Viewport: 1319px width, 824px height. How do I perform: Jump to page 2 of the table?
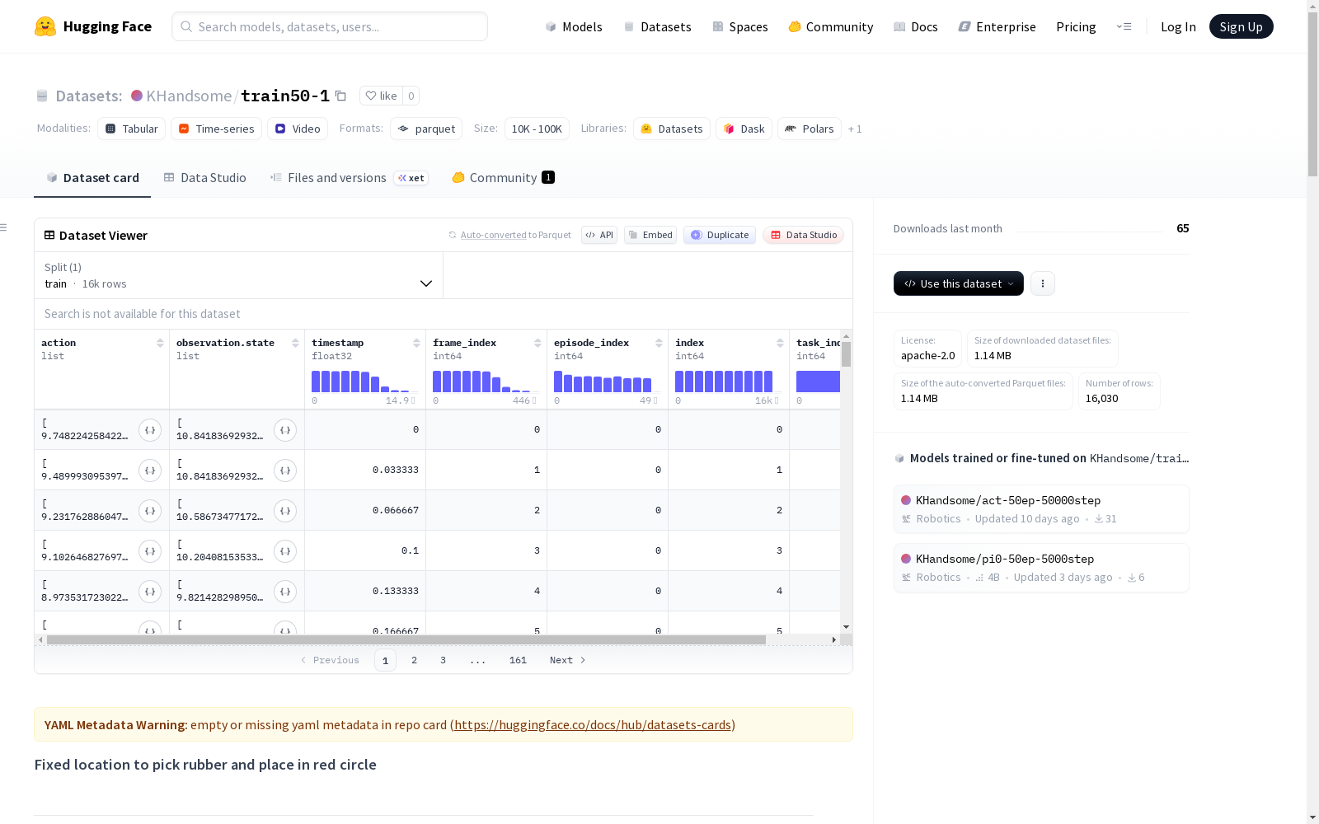pyautogui.click(x=414, y=660)
